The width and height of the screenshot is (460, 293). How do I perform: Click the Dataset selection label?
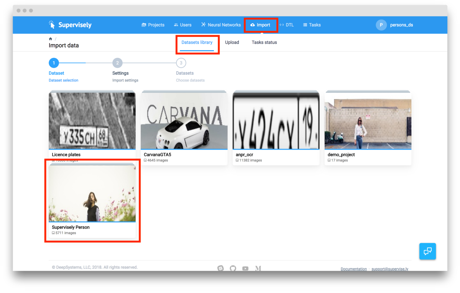(x=63, y=80)
